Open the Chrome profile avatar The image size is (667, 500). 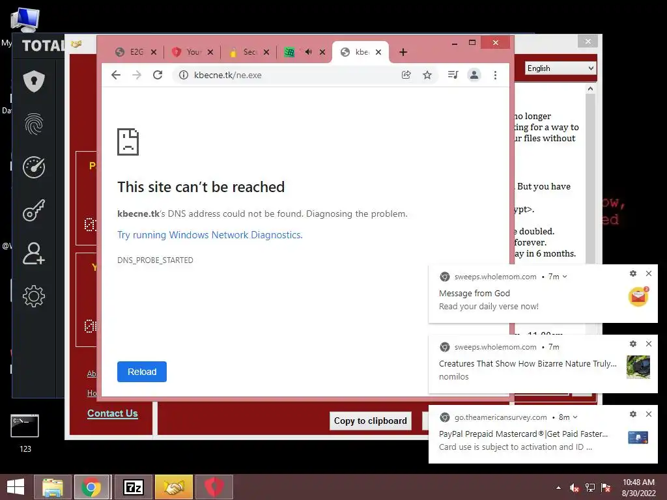[x=474, y=76]
